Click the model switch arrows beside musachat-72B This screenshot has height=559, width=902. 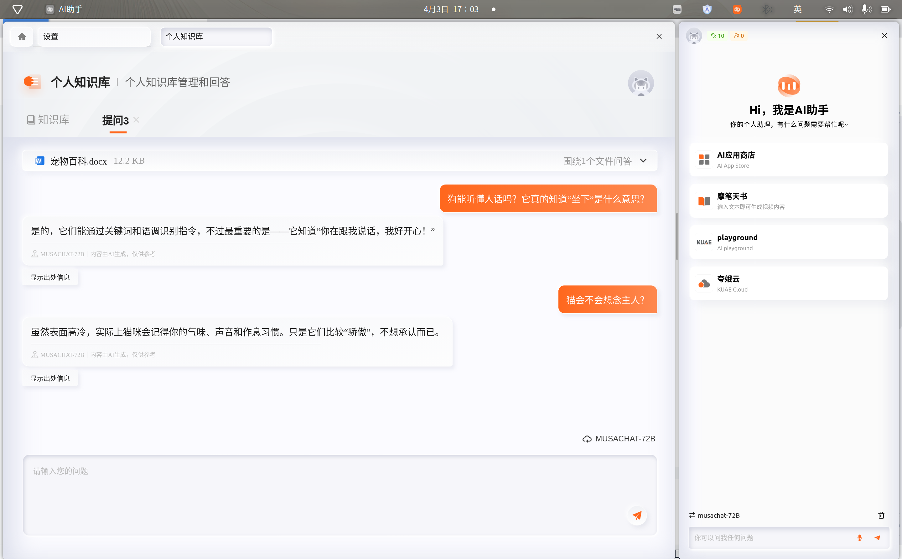[x=692, y=515]
